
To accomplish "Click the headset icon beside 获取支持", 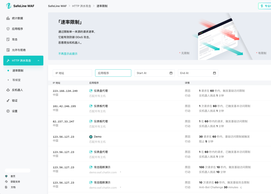I will coord(6,181).
